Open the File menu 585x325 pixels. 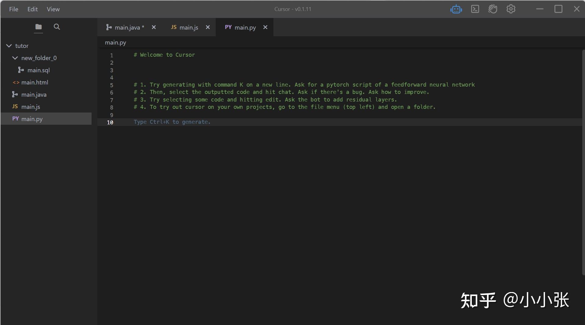click(13, 9)
